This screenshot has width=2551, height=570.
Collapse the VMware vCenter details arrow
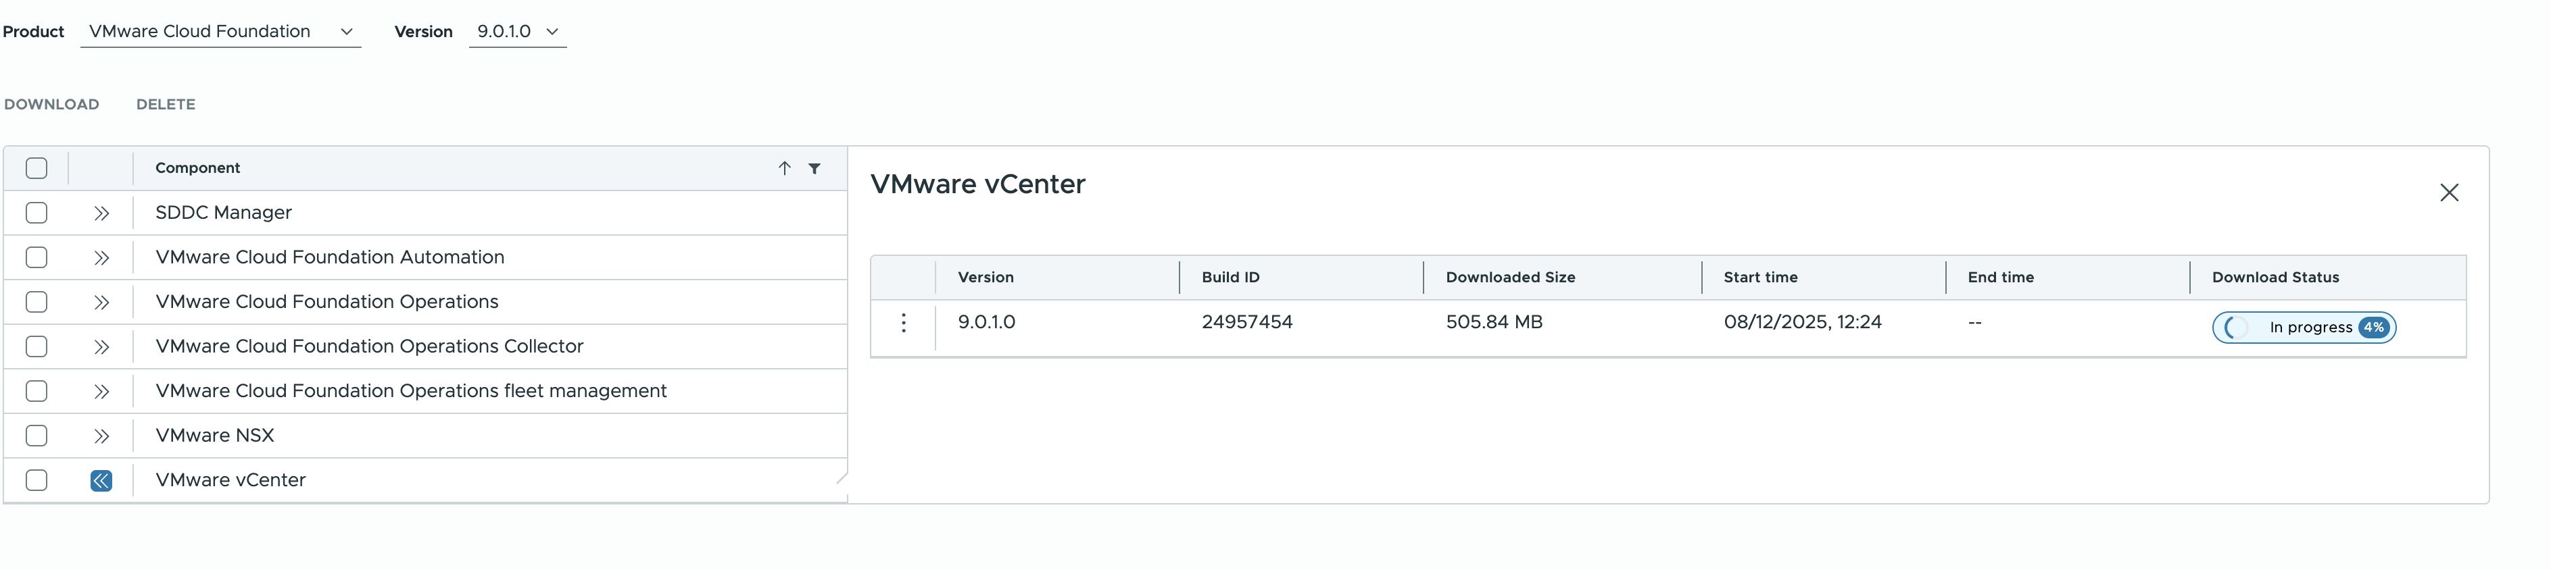point(101,481)
